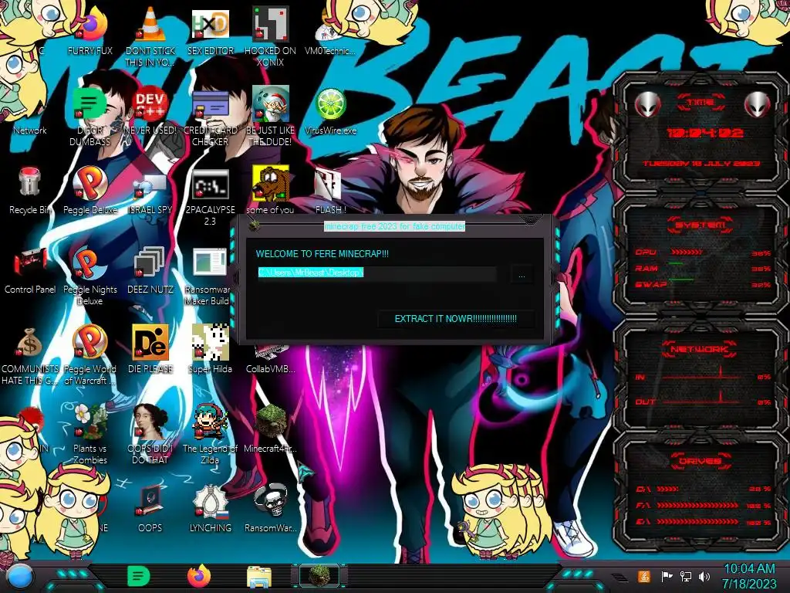Open the DIE PLEASE shortcut
Image resolution: width=790 pixels, height=593 pixels.
click(150, 343)
